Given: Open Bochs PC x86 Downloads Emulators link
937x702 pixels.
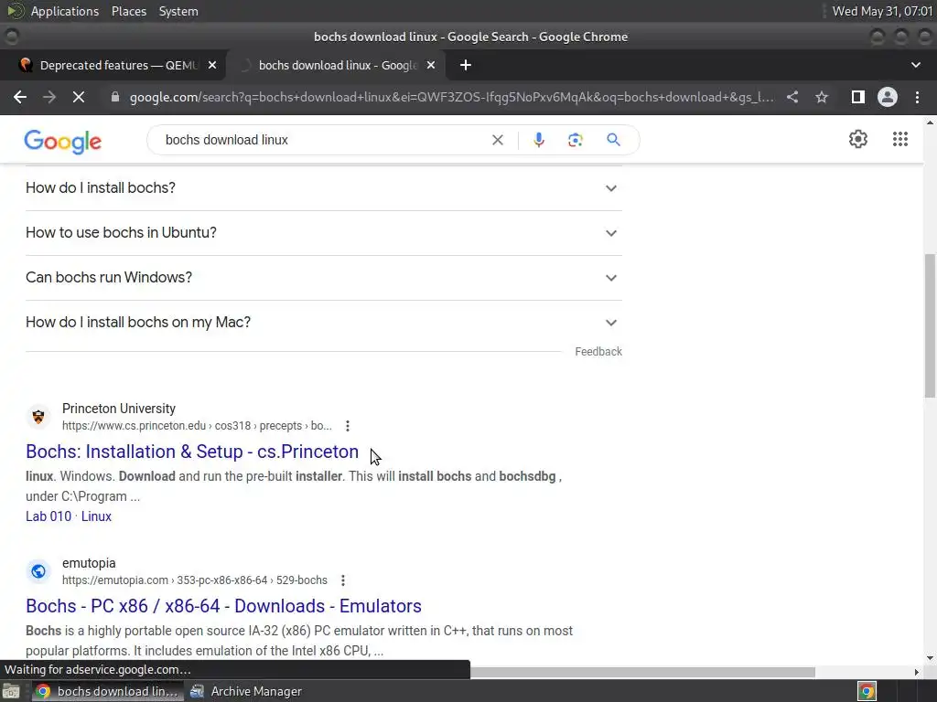Looking at the screenshot, I should pos(223,606).
